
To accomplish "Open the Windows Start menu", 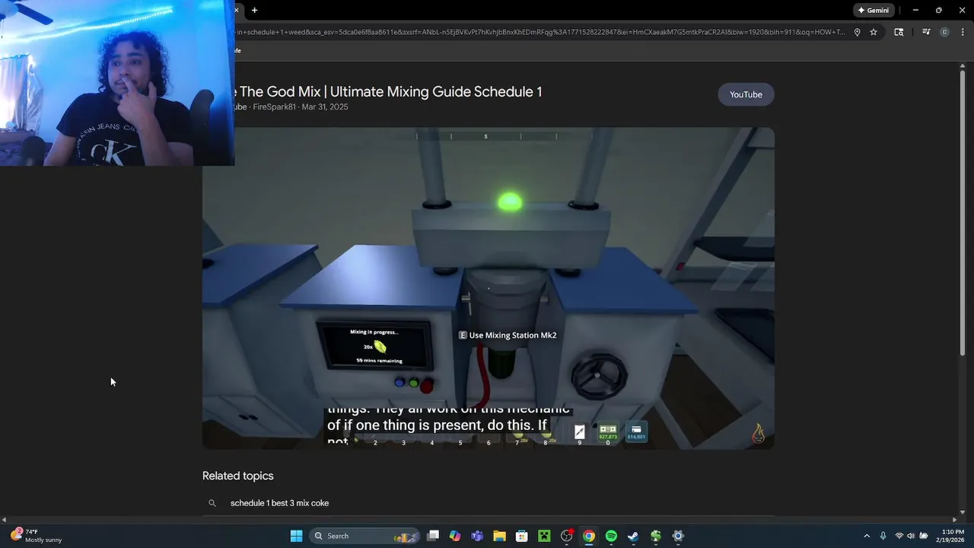I will point(296,536).
